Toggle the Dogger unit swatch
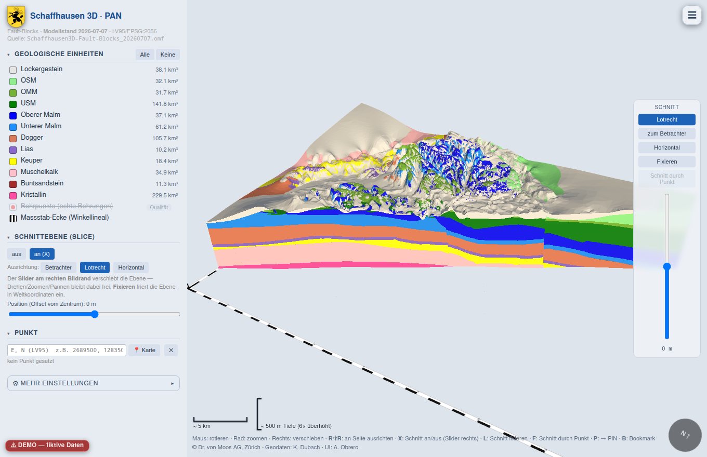Viewport: 707px width, 457px height. tap(13, 138)
